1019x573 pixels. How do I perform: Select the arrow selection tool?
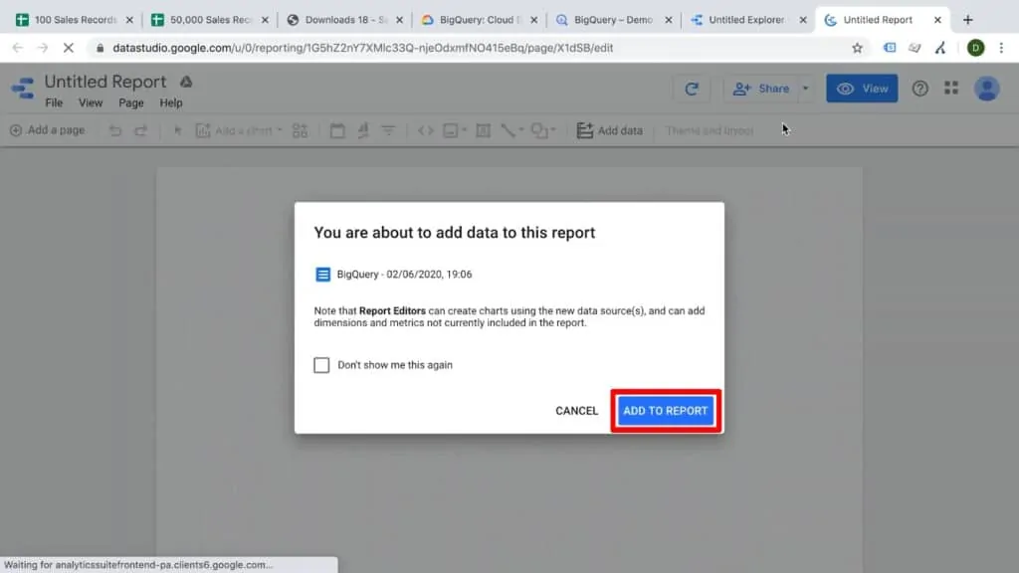[x=178, y=130]
